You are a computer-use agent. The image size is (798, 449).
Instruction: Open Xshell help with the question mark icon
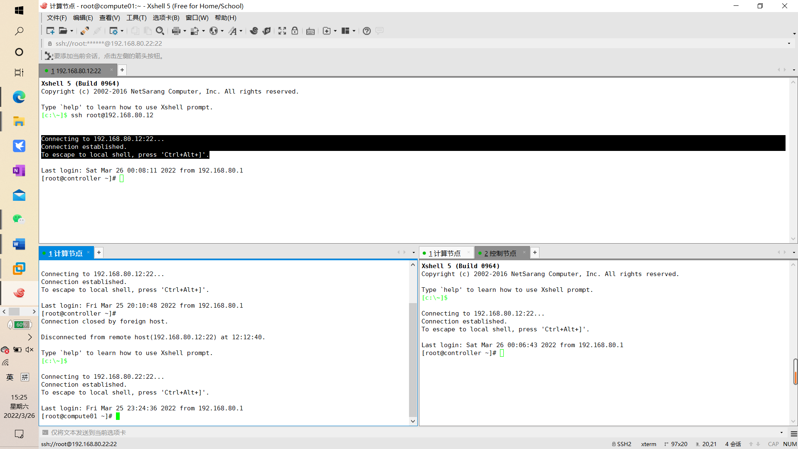[x=367, y=31]
